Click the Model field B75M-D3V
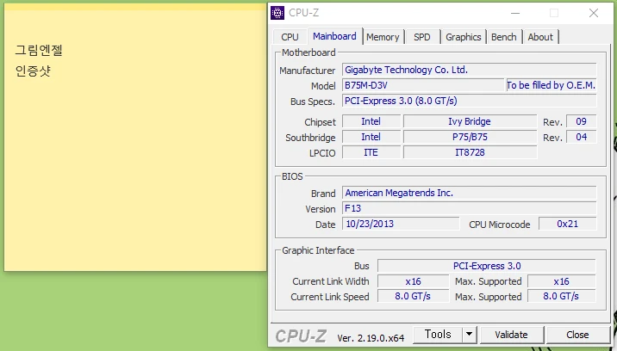Image resolution: width=617 pixels, height=351 pixels. (423, 85)
